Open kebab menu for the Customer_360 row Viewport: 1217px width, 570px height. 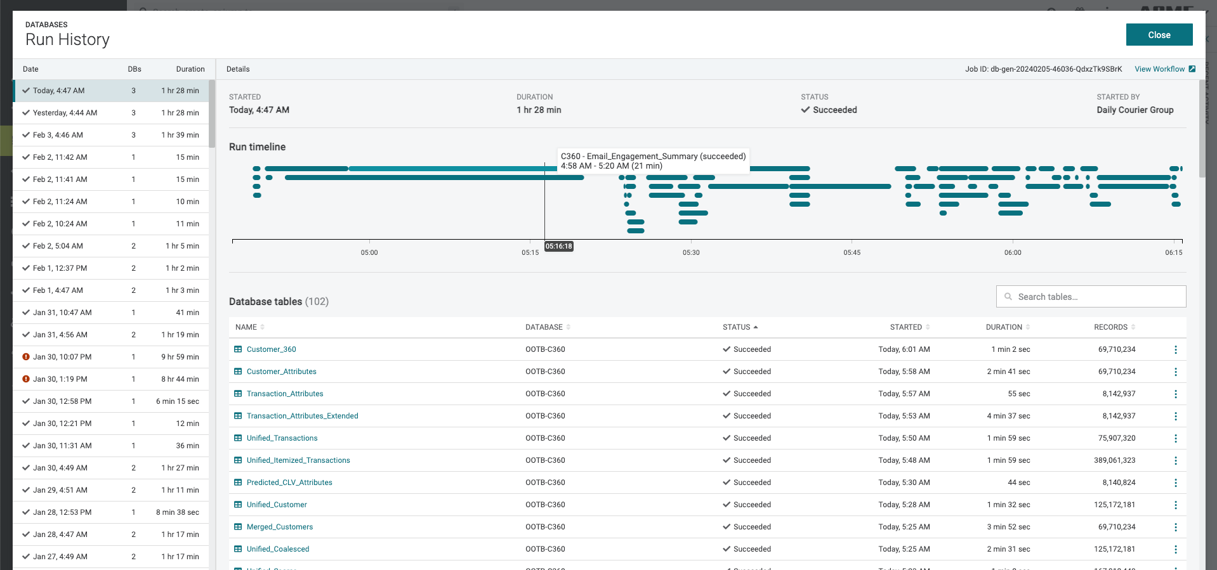click(1175, 350)
